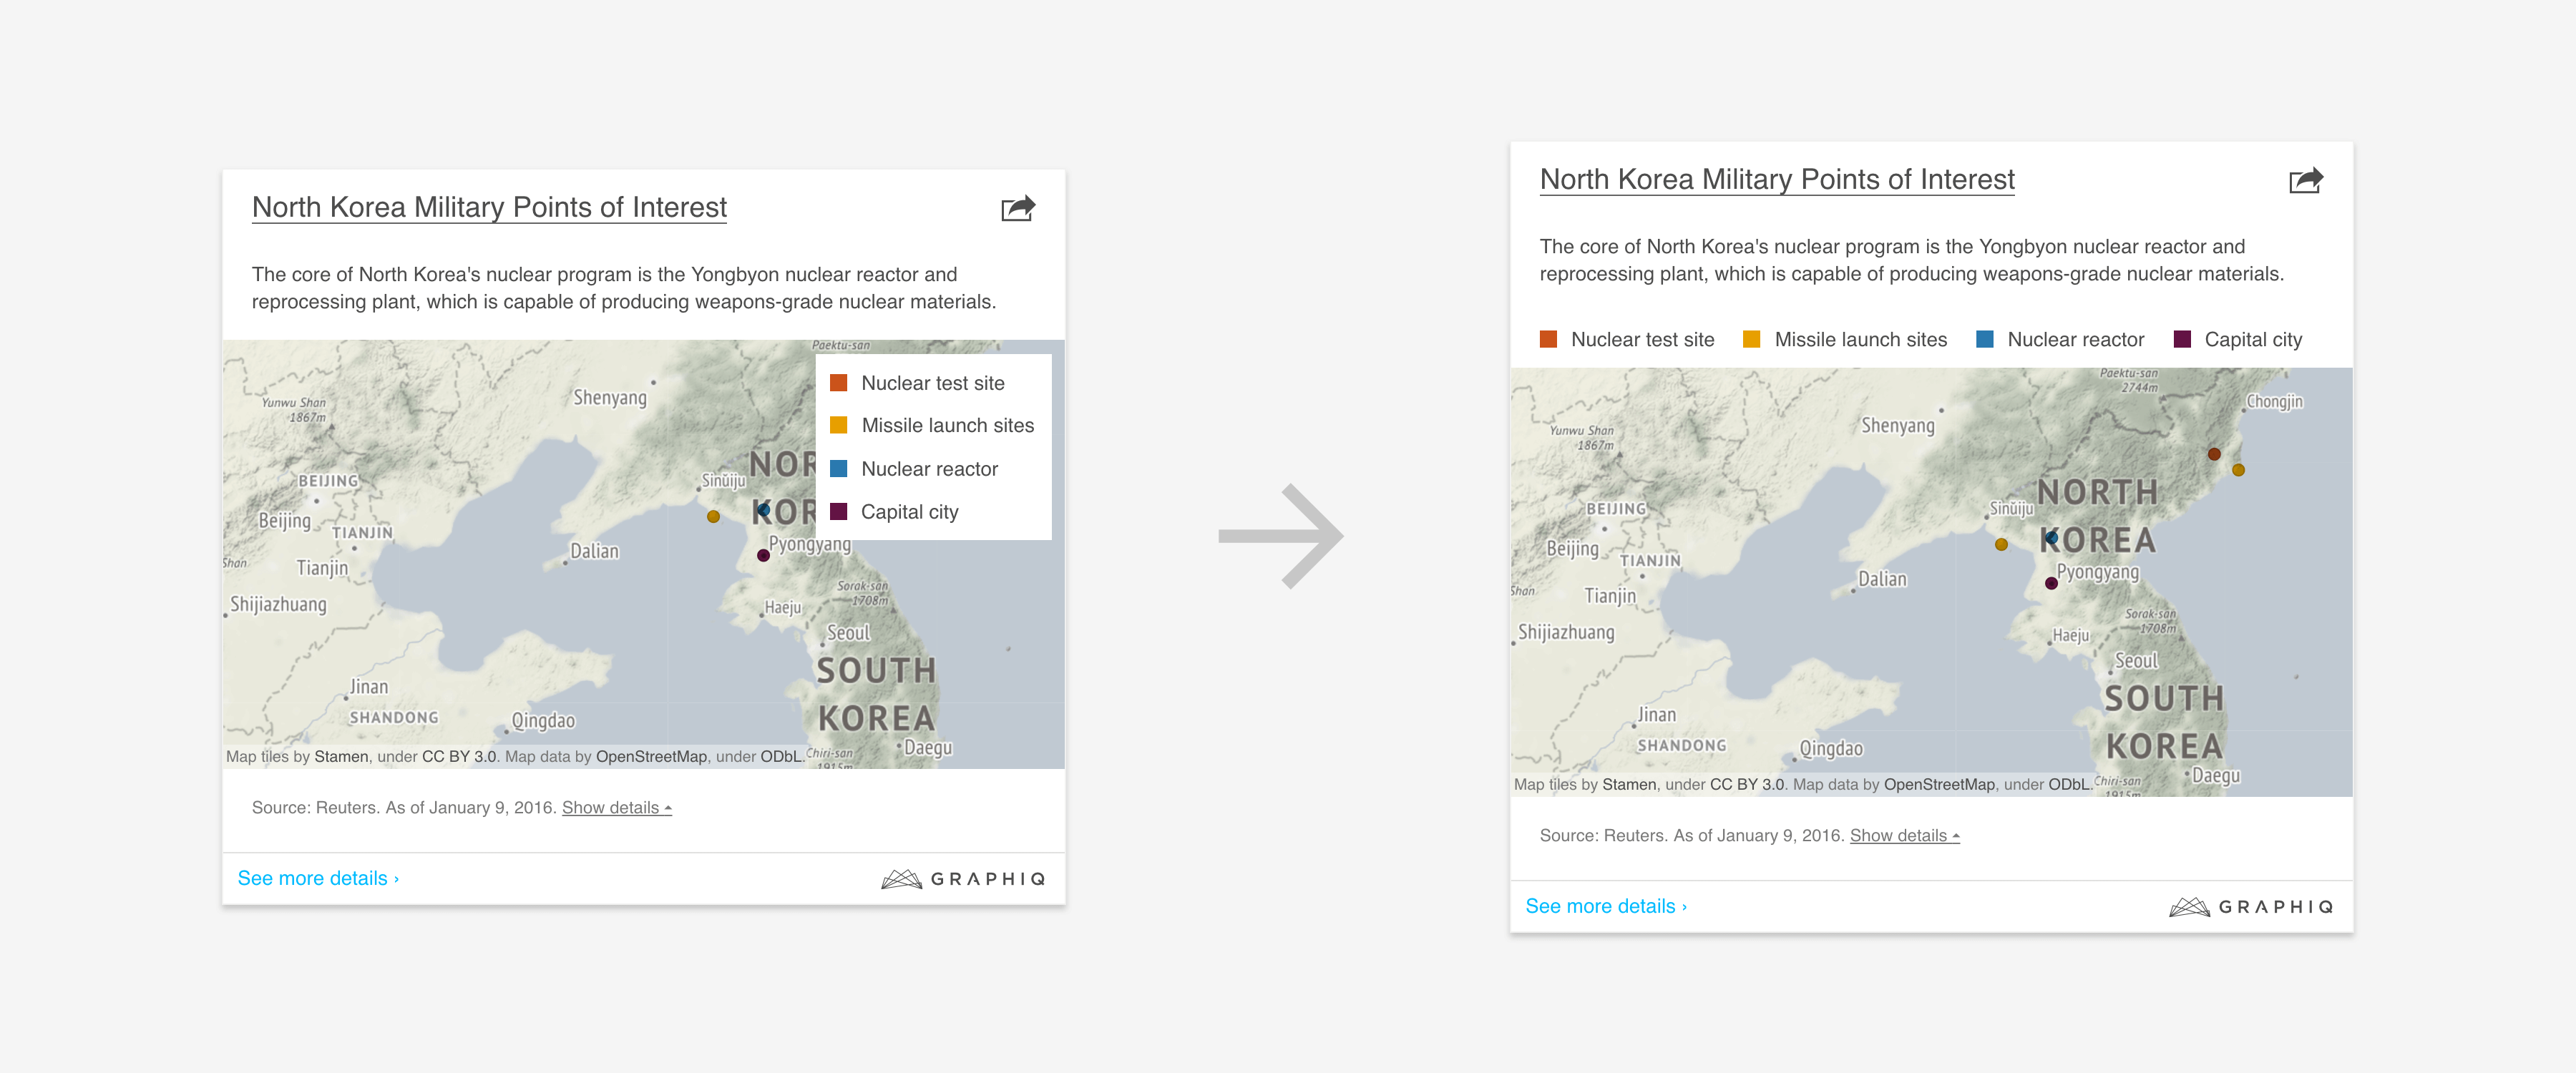Open See more details on the left card

click(x=318, y=878)
